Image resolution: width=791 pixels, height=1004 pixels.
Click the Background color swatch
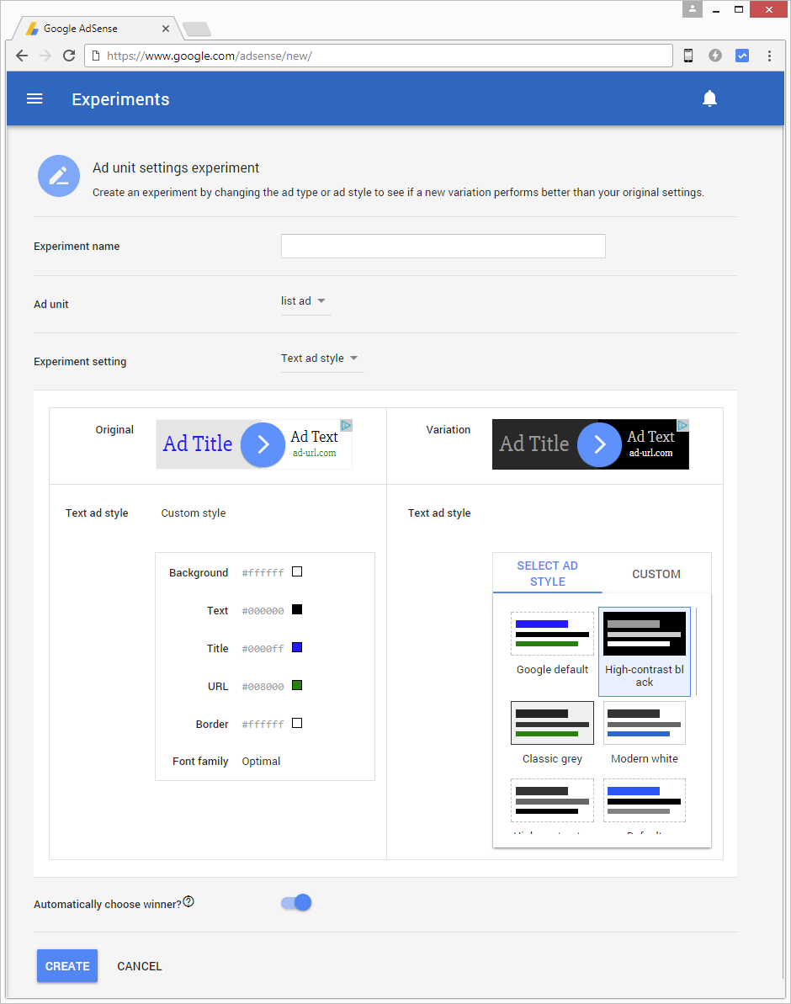(x=297, y=571)
